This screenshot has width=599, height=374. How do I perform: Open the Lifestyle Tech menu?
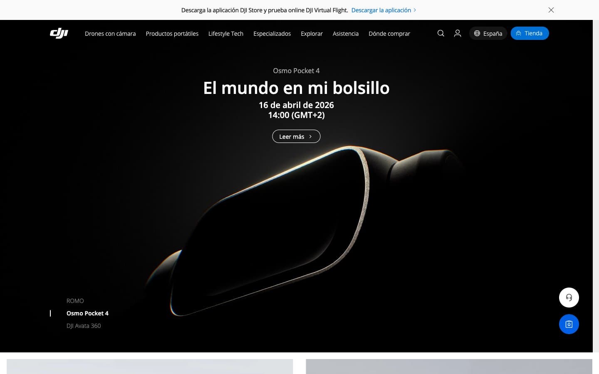[x=226, y=34]
